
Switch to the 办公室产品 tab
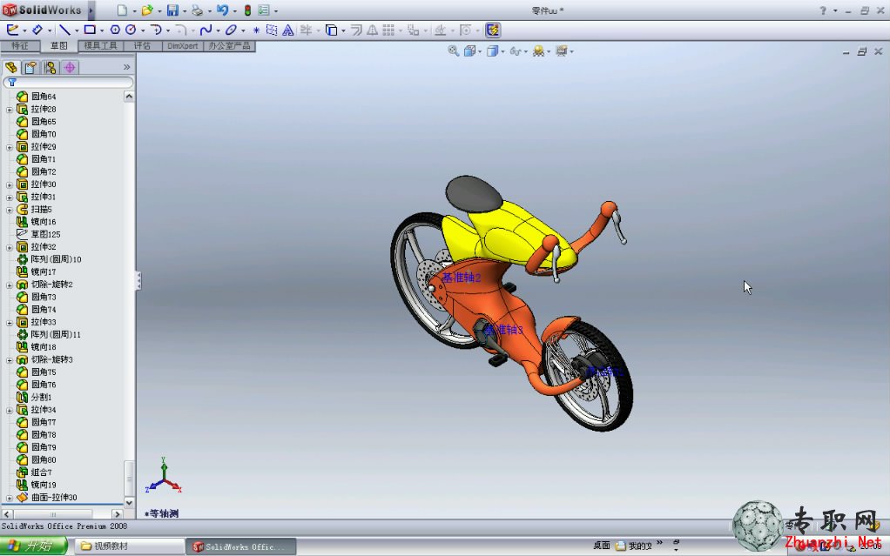coord(229,46)
